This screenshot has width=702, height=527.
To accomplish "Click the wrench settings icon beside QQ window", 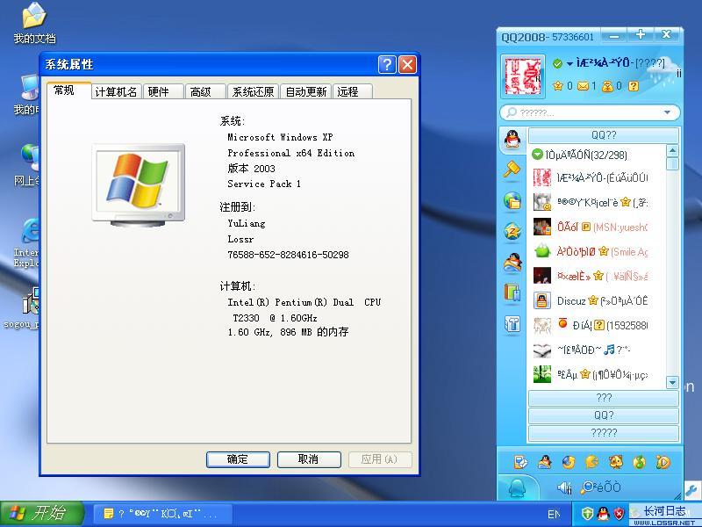I will (692, 489).
